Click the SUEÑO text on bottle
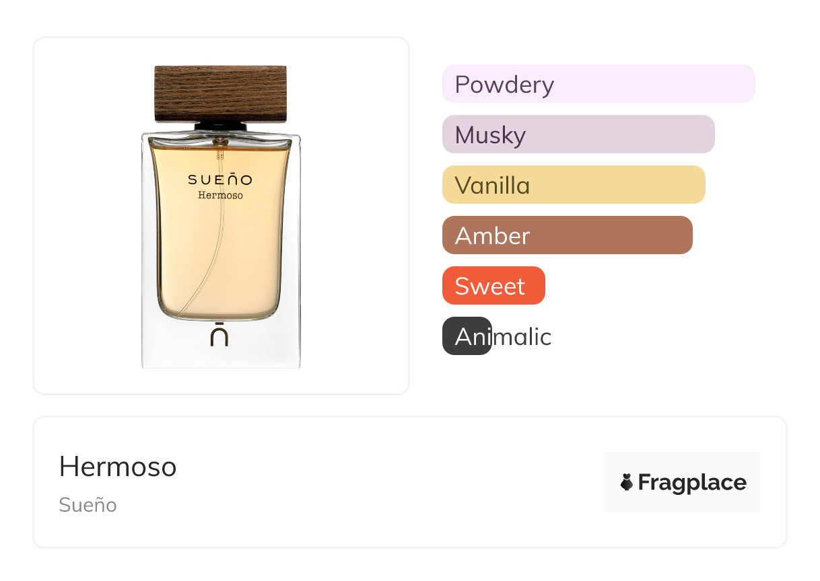 pos(220,180)
